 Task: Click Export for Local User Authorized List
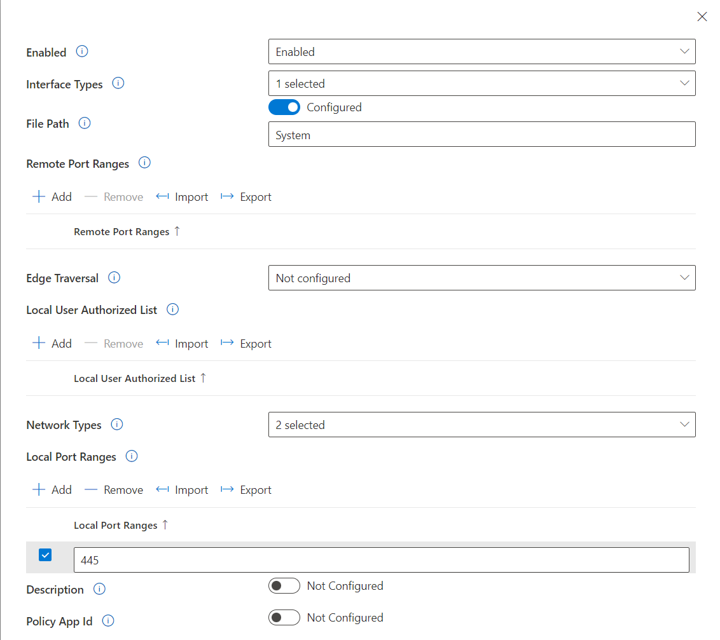coord(246,343)
